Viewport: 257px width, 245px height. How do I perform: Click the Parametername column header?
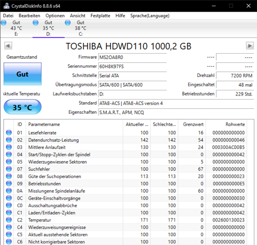pyautogui.click(x=74, y=125)
